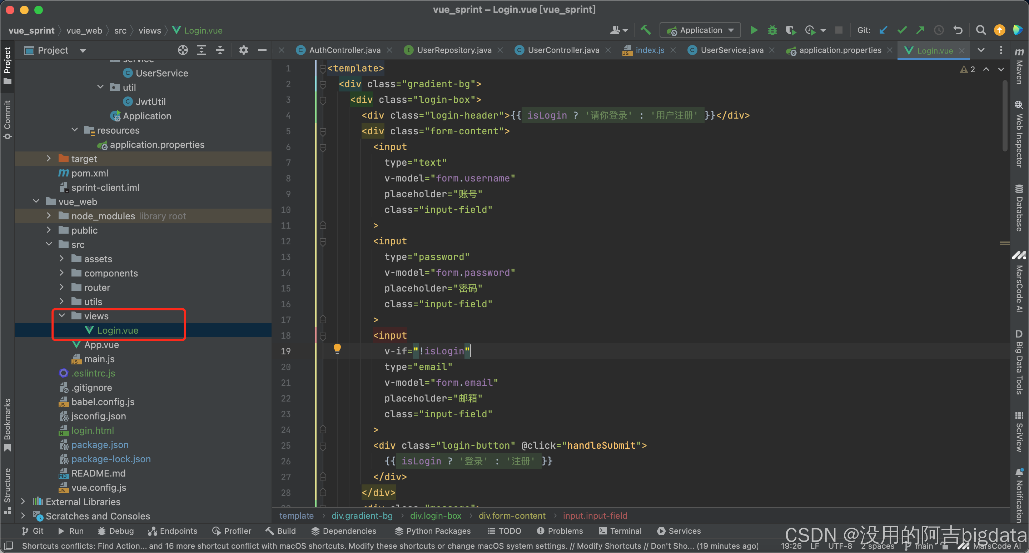Open Project panel settings gear
1029x553 pixels.
pos(243,50)
